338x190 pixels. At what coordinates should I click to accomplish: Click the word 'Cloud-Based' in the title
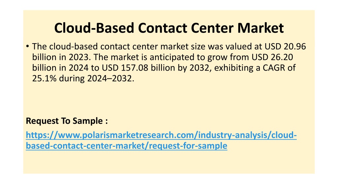coord(94,28)
